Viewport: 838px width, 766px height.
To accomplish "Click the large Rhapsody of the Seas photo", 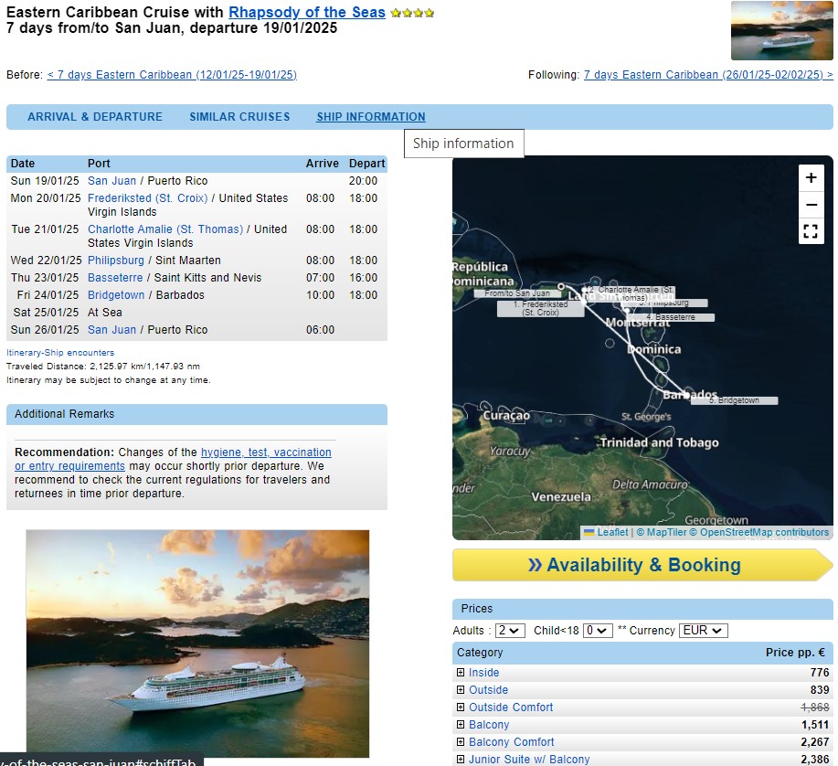I will pos(197,644).
